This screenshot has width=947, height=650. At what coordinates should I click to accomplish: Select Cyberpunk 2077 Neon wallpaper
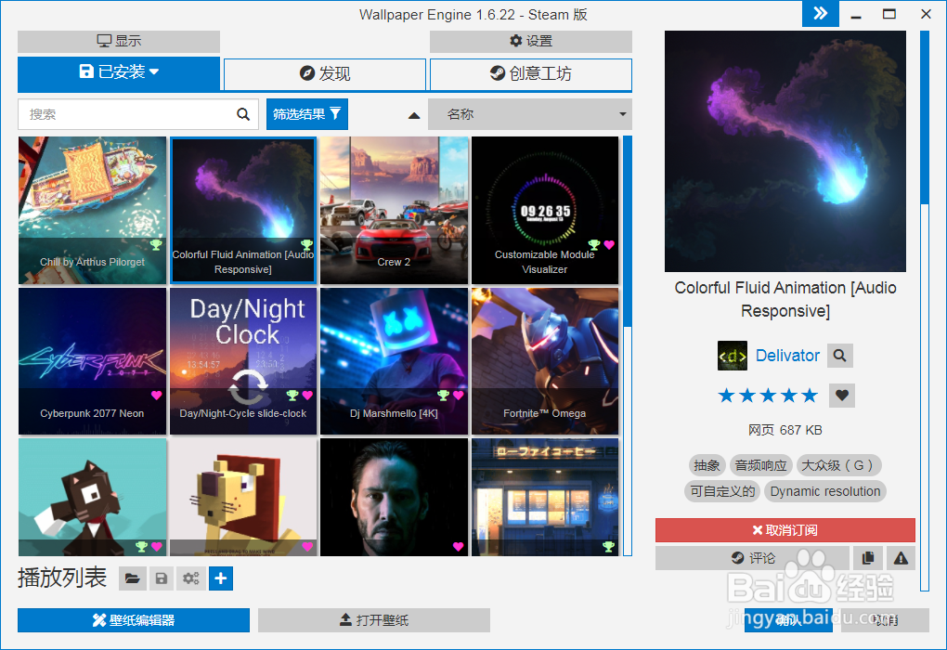93,361
